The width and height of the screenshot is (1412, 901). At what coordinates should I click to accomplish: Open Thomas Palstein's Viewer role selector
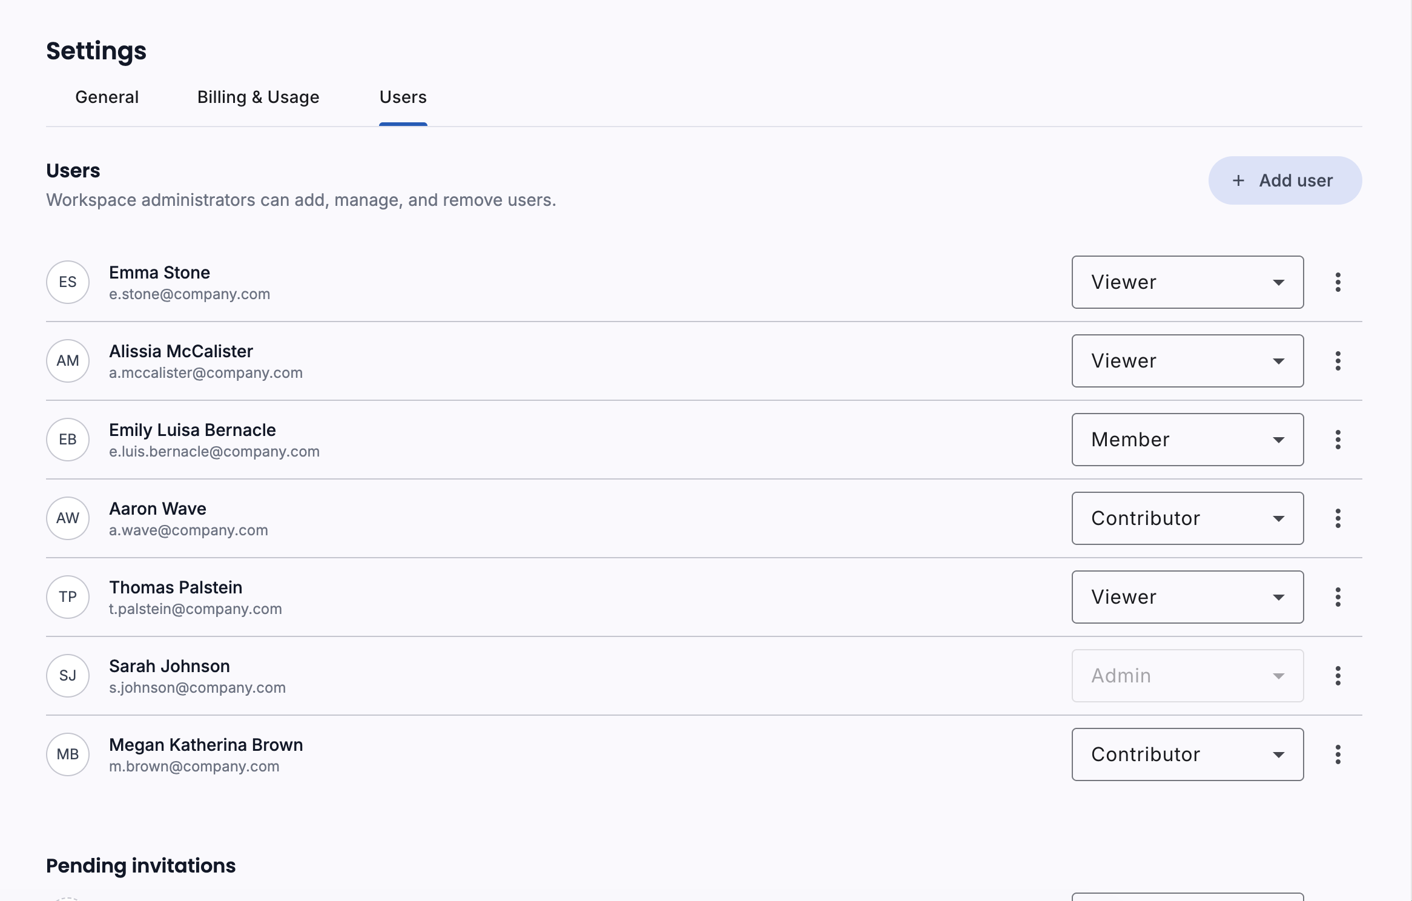[1187, 597]
